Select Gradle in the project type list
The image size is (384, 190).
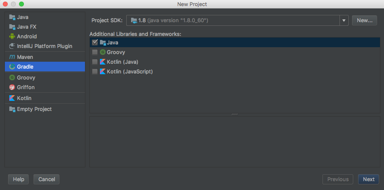coord(25,67)
